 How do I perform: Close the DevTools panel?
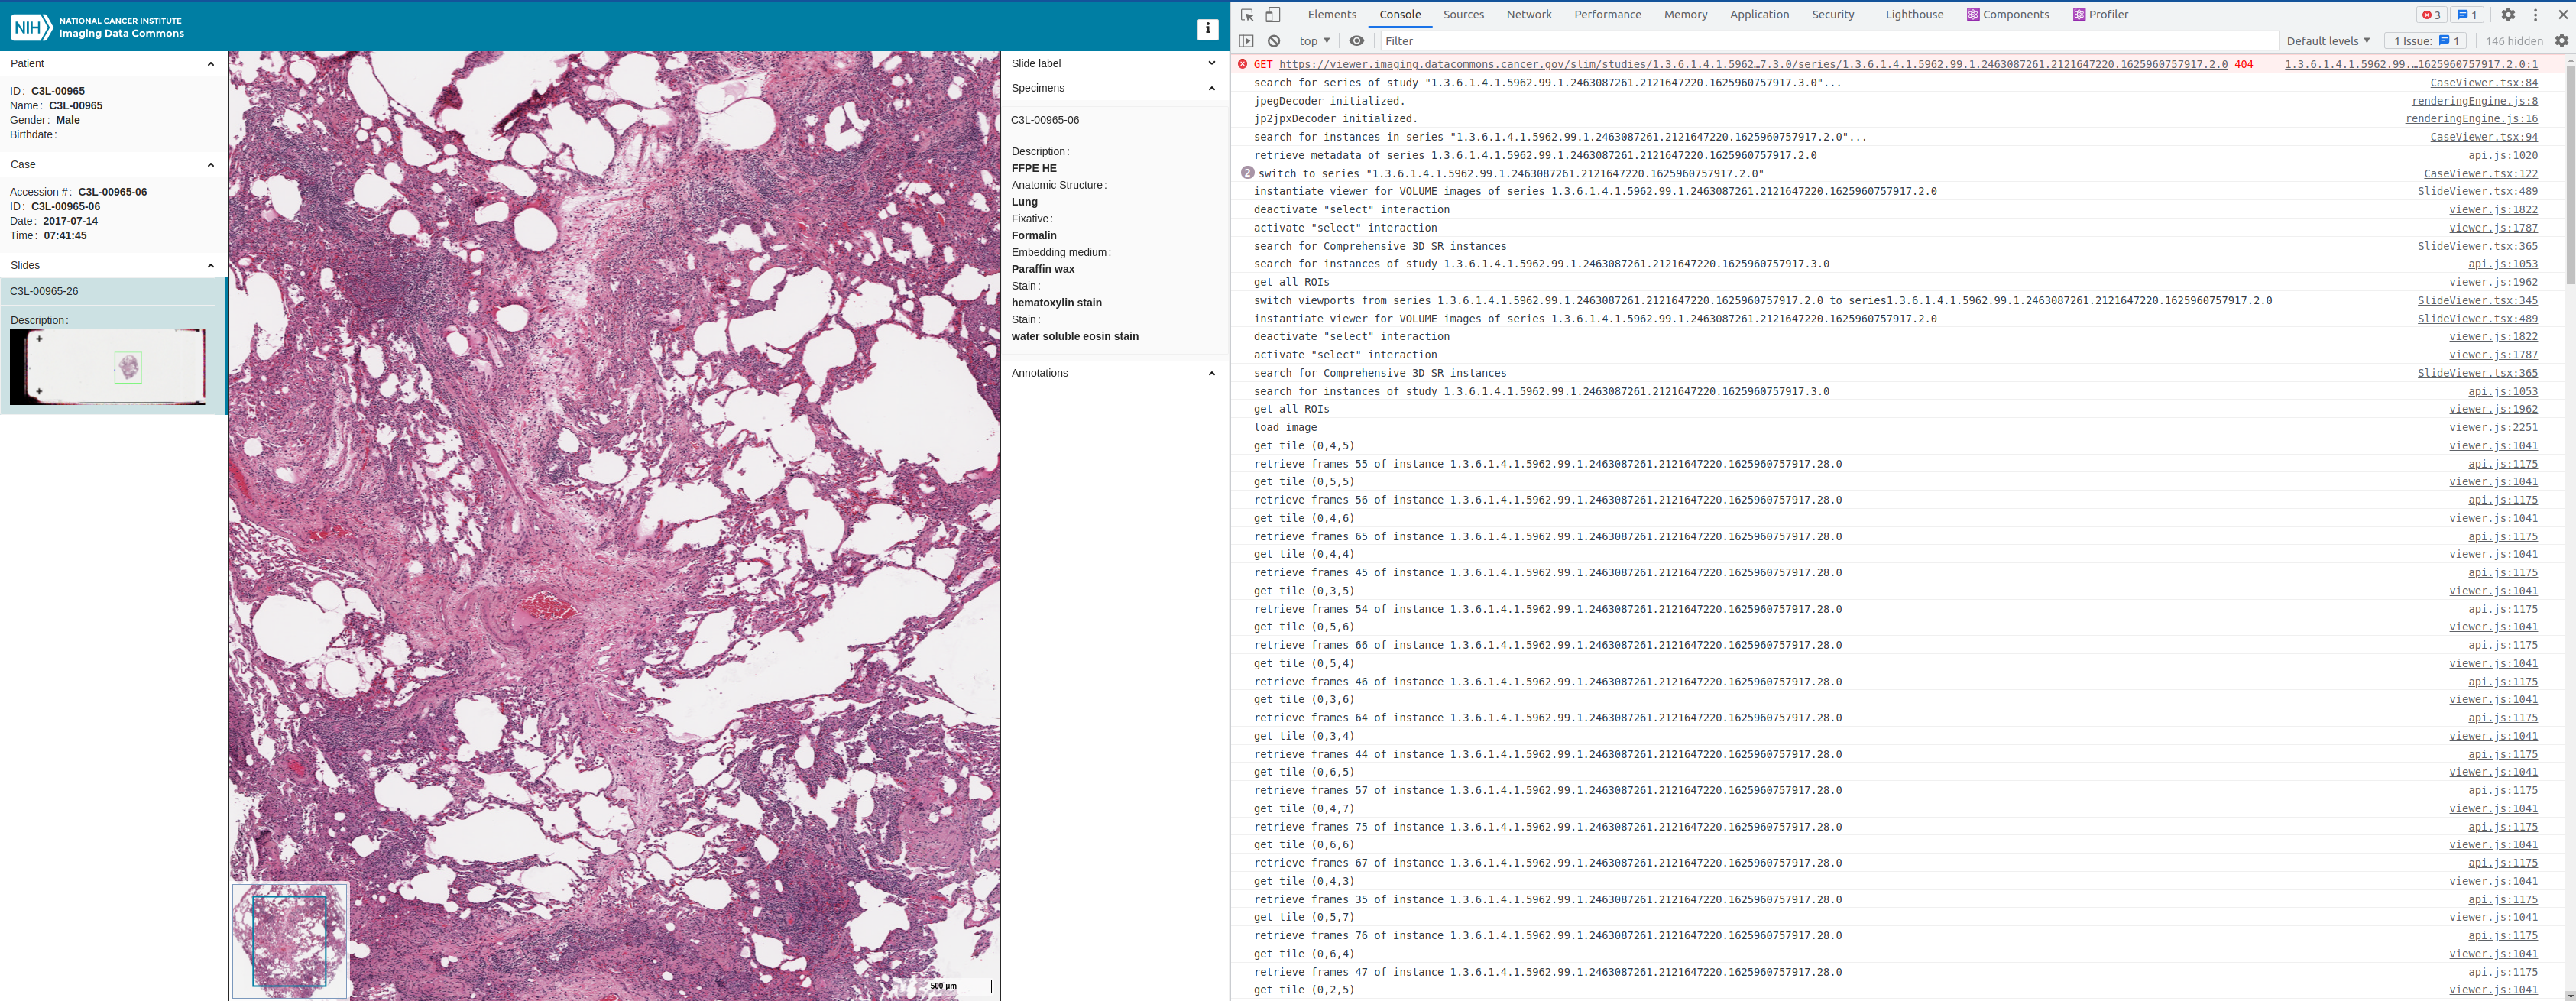point(2562,15)
